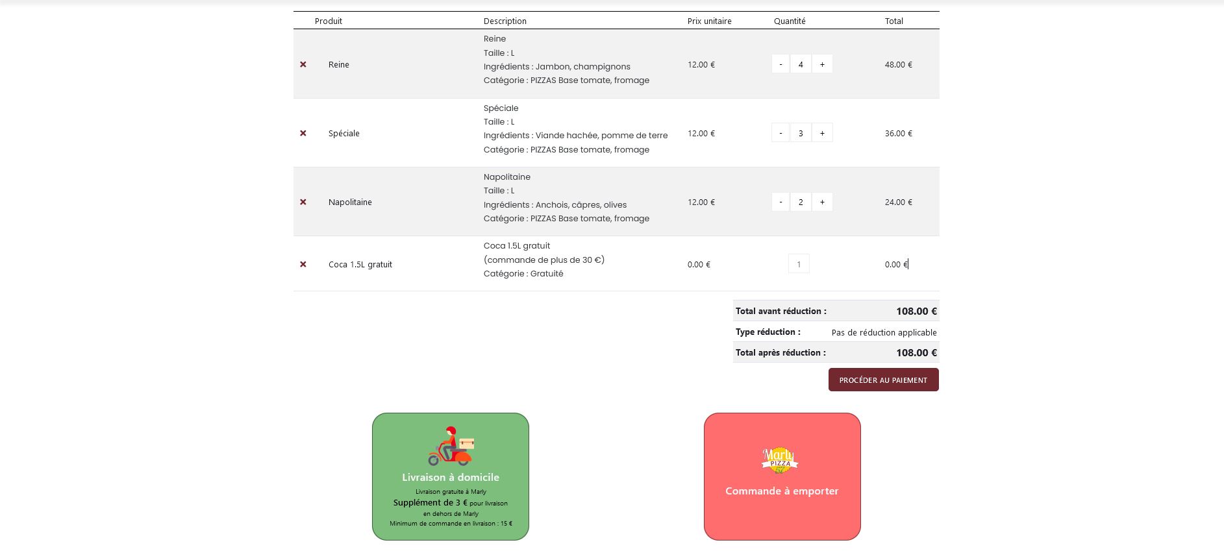This screenshot has height=560, width=1224.
Task: Click the Marly Pizza logo
Action: (780, 460)
